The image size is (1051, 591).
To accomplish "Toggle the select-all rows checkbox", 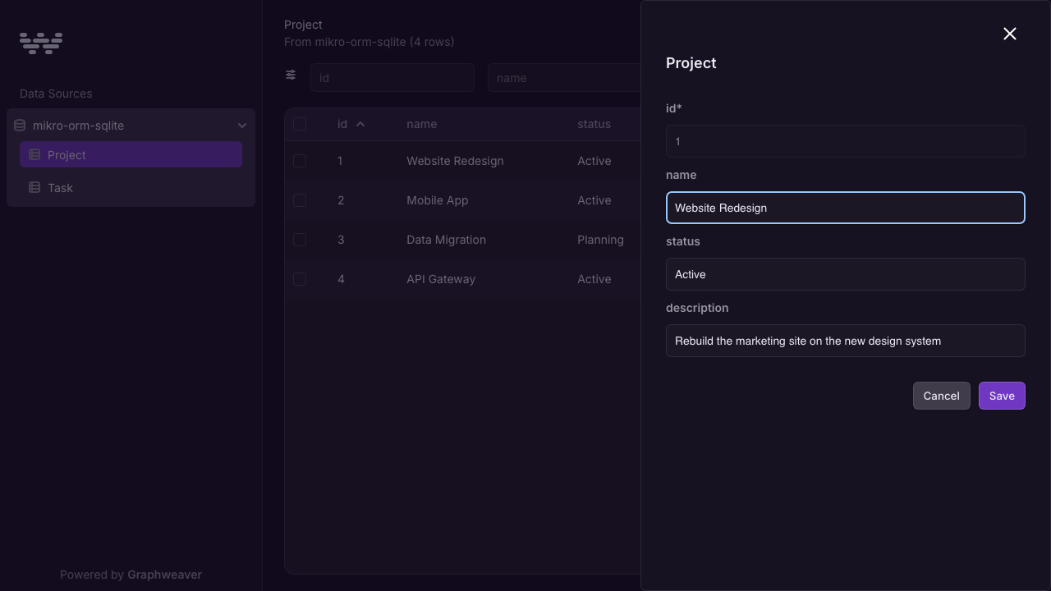I will (x=300, y=124).
